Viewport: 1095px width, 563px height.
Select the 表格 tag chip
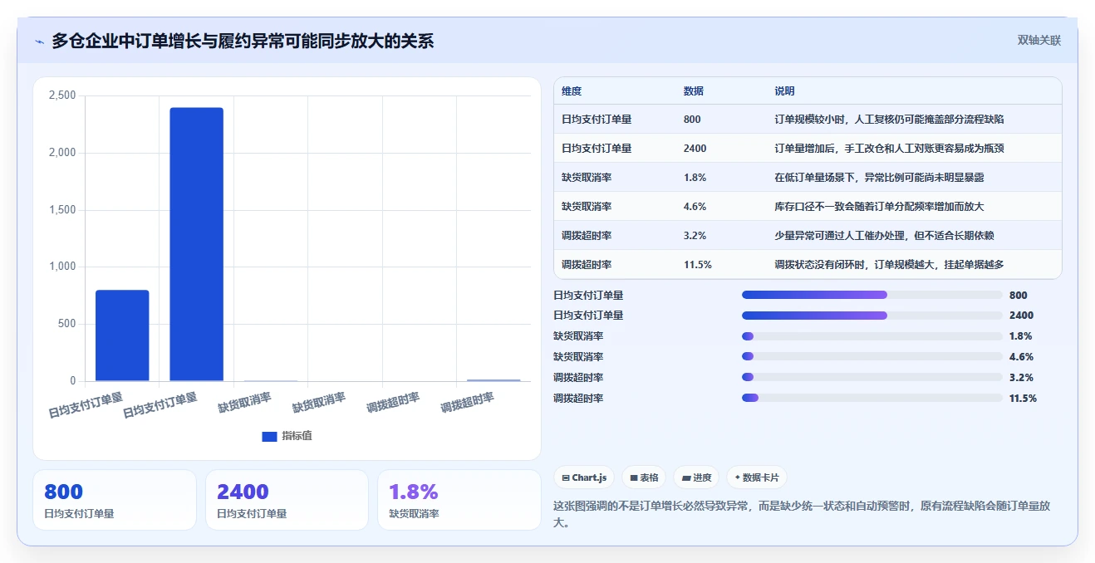click(644, 477)
